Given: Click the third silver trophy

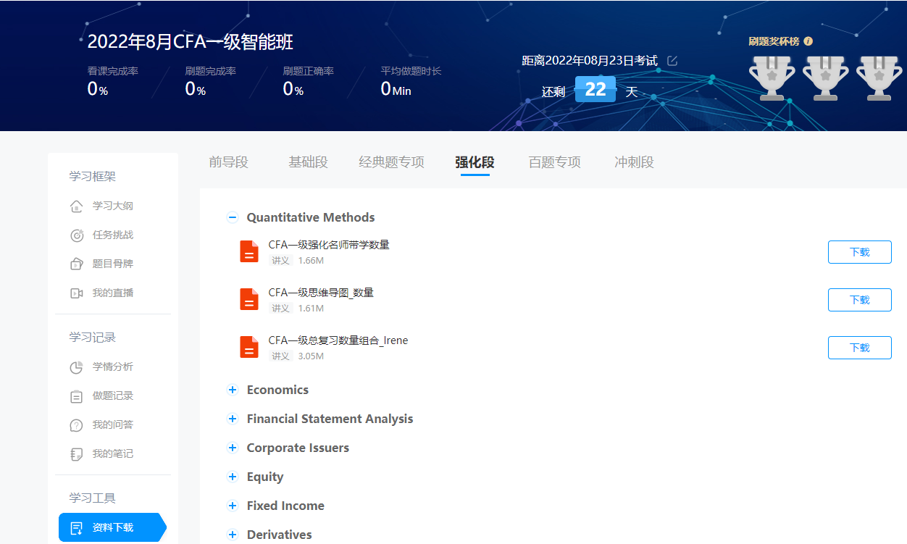Looking at the screenshot, I should (879, 78).
